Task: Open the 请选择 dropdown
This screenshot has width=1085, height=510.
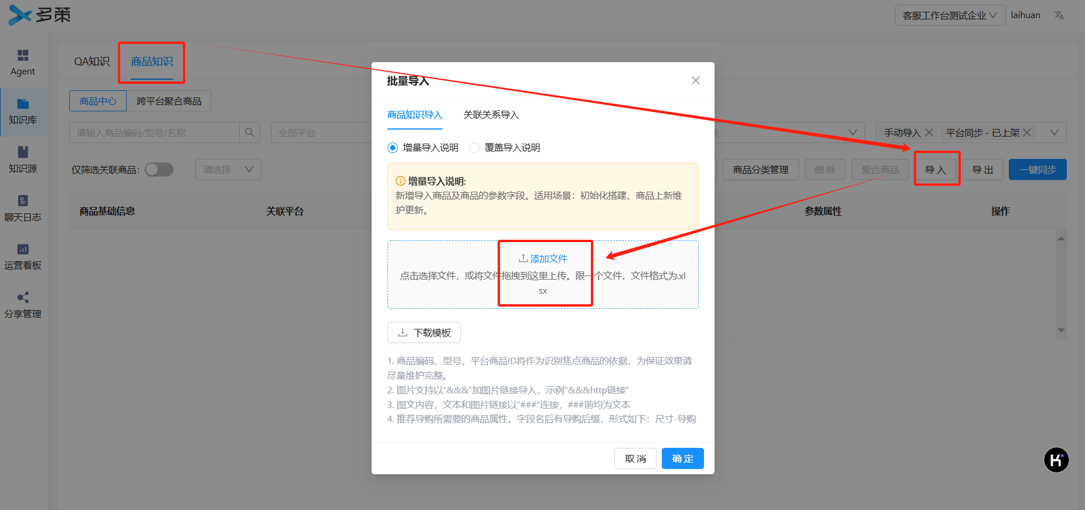Action: click(x=228, y=169)
